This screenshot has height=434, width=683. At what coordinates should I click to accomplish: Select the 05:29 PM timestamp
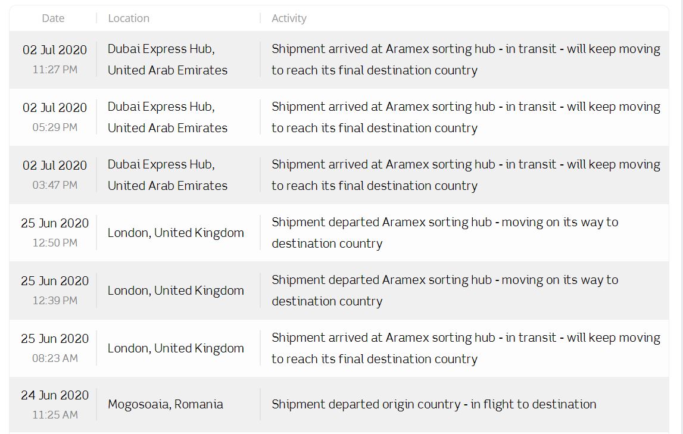(55, 127)
